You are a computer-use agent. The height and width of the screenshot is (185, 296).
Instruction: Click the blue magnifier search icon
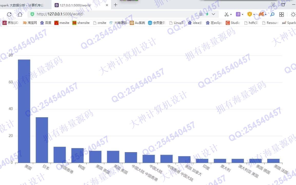pyautogui.click(x=272, y=14)
